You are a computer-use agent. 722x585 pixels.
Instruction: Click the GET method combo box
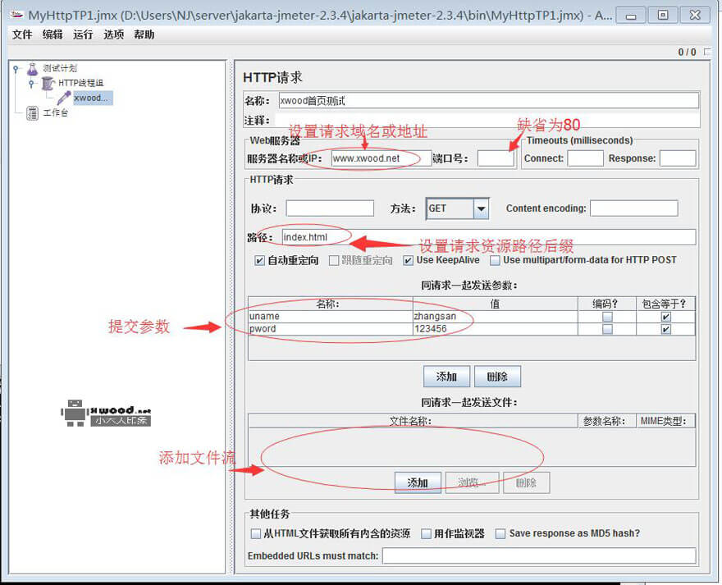point(457,208)
